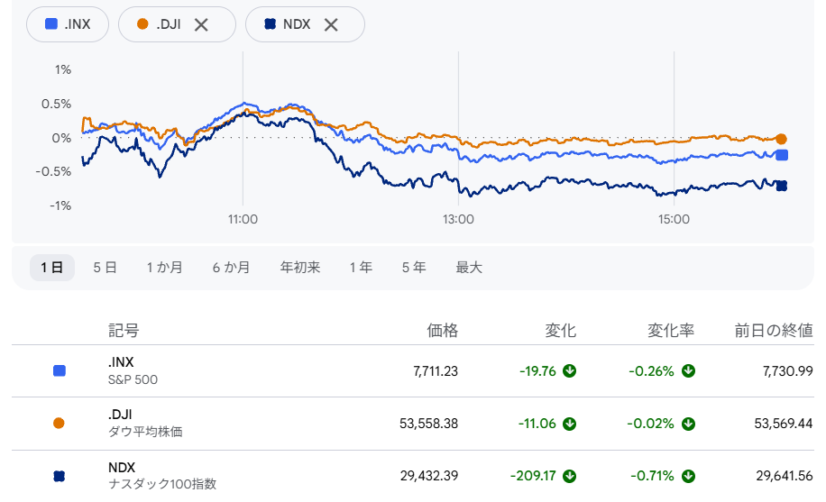Click the 0.5% axis label

[x=57, y=104]
